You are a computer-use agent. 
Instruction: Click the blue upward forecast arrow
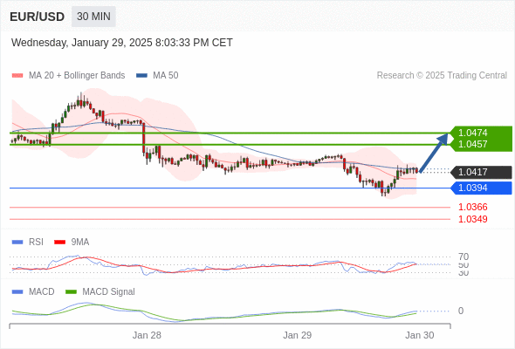[x=434, y=152]
